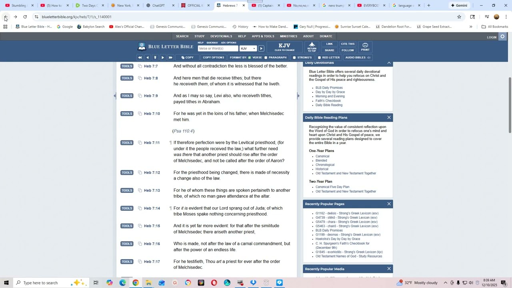Click copy icon beside Heb 7:13
The image size is (512, 288).
coord(140,190)
